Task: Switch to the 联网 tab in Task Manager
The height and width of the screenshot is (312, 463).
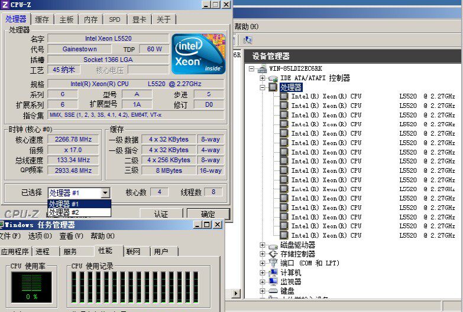Action: [133, 252]
